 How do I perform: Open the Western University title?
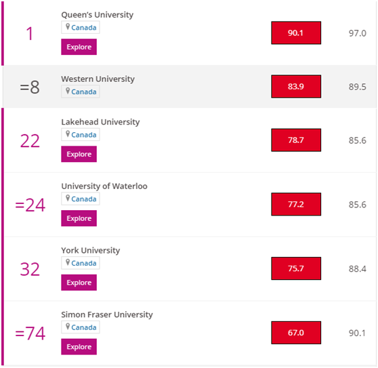click(x=98, y=79)
